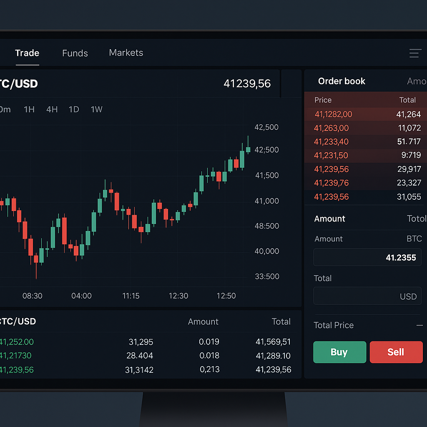Select order book price 41,263,00
427x427 pixels.
[x=367, y=128]
